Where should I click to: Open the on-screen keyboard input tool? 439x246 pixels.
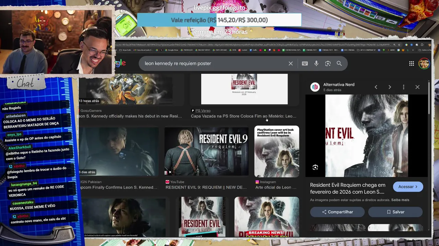[x=305, y=64]
